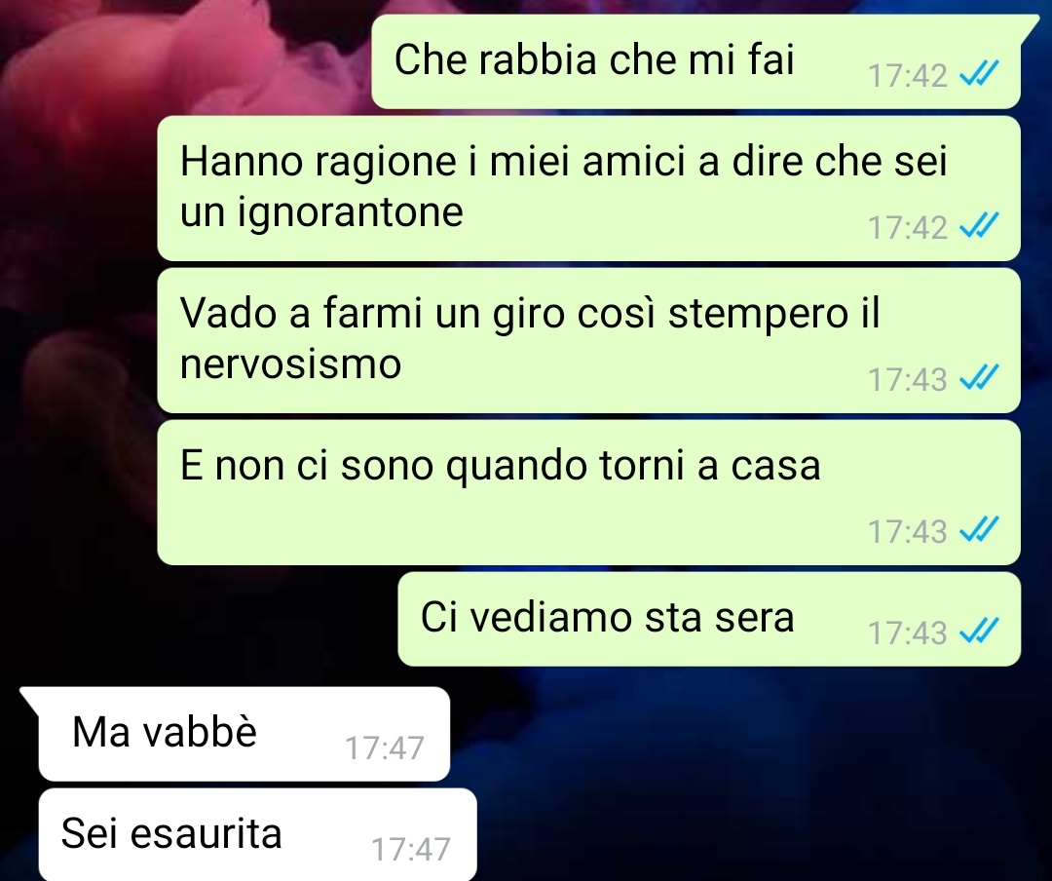Click the 17:42 timestamp on the 'ignorantone' message
This screenshot has height=881, width=1052.
click(907, 227)
